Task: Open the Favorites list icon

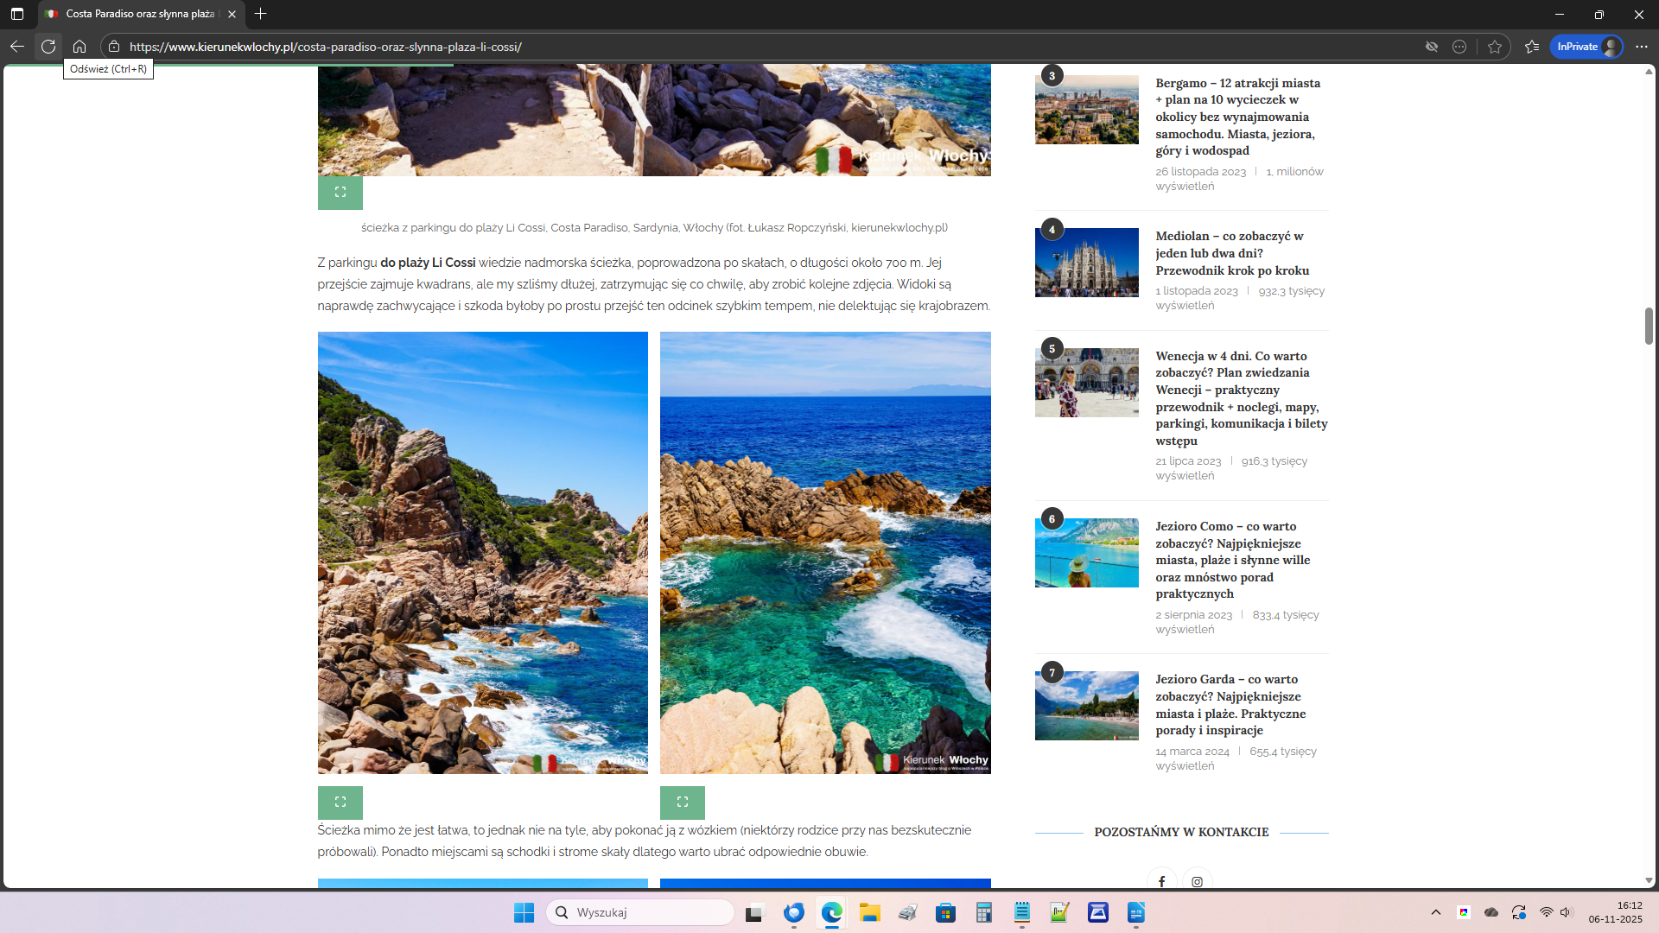Action: (x=1532, y=47)
